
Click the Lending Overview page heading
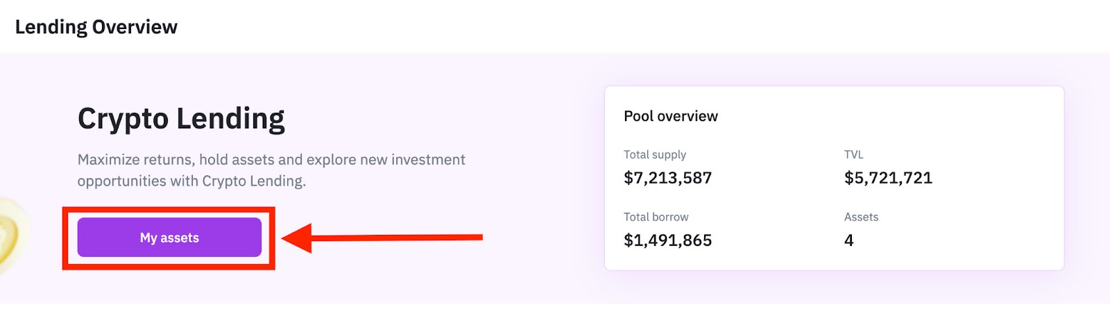96,27
